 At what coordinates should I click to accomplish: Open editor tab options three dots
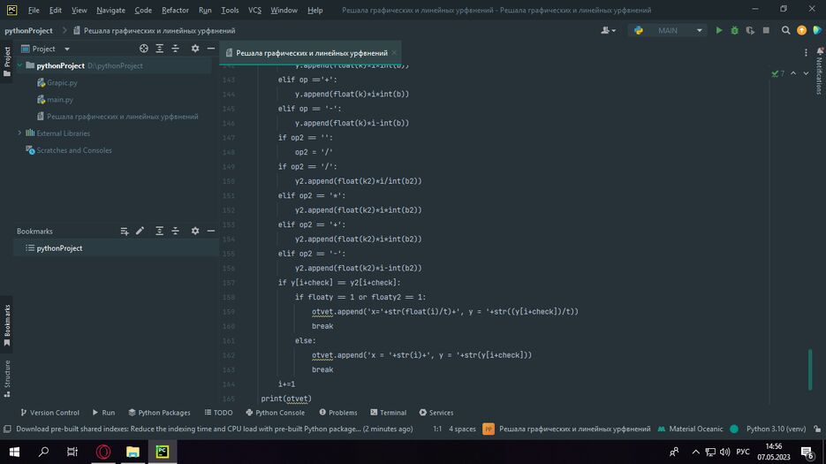[x=806, y=53]
